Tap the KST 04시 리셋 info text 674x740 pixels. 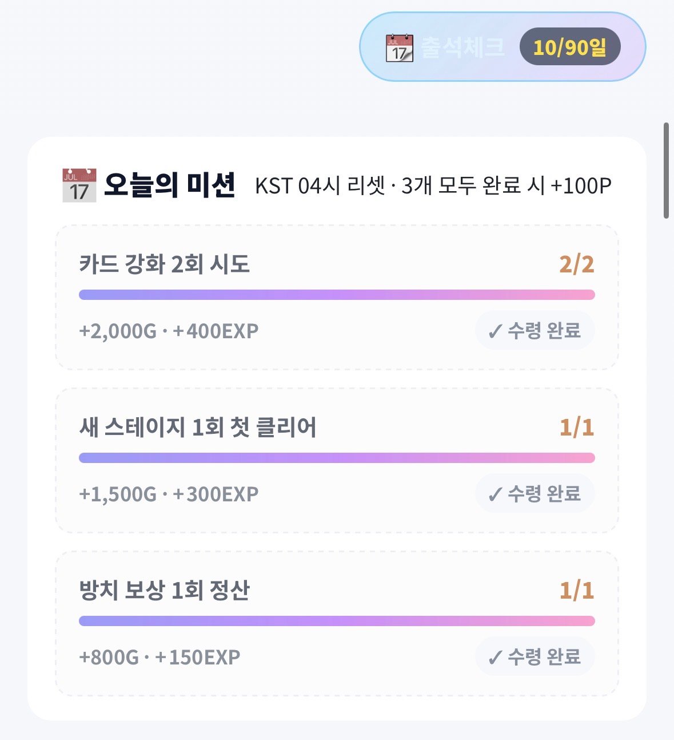pos(433,185)
